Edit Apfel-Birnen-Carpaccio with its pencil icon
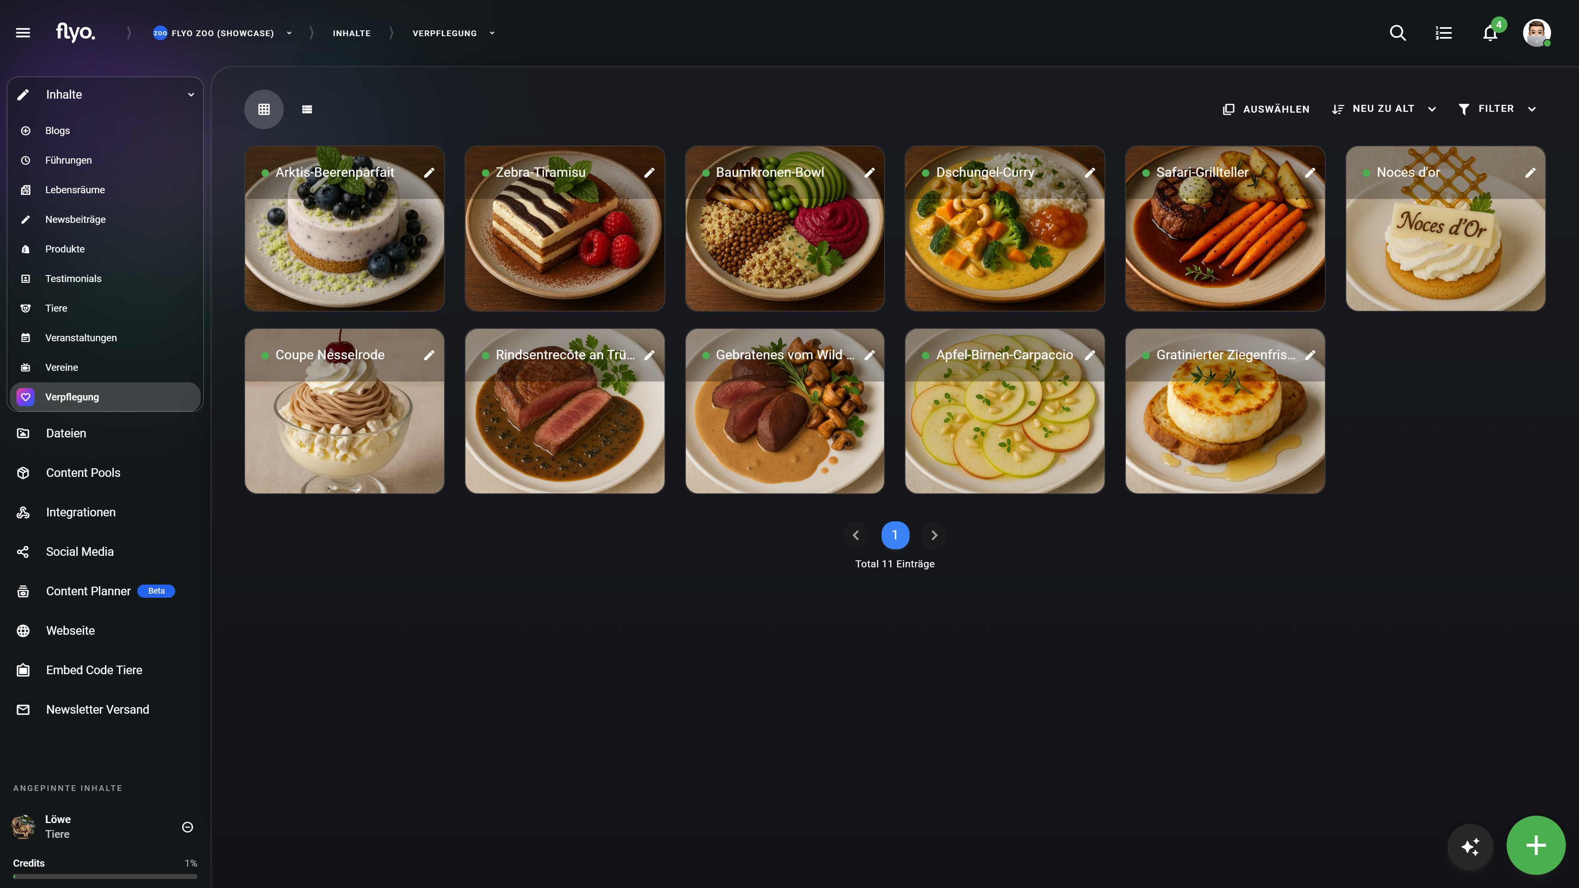Screen dimensions: 1579x888 tap(1090, 355)
